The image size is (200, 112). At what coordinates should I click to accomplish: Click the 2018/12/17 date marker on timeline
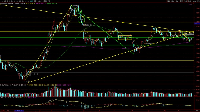19,111
